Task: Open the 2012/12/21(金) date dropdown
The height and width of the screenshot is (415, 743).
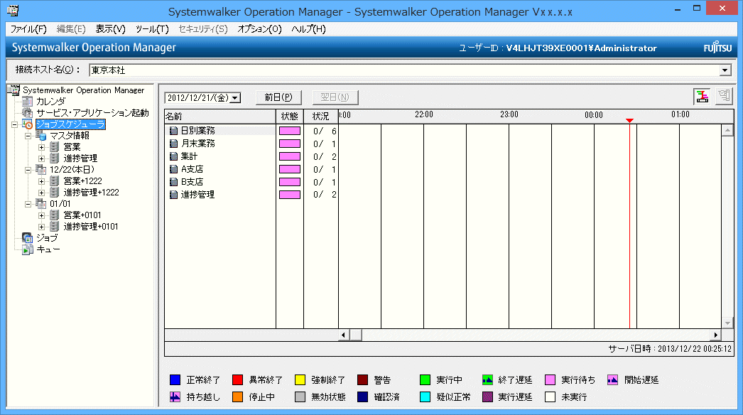Action: coord(235,97)
